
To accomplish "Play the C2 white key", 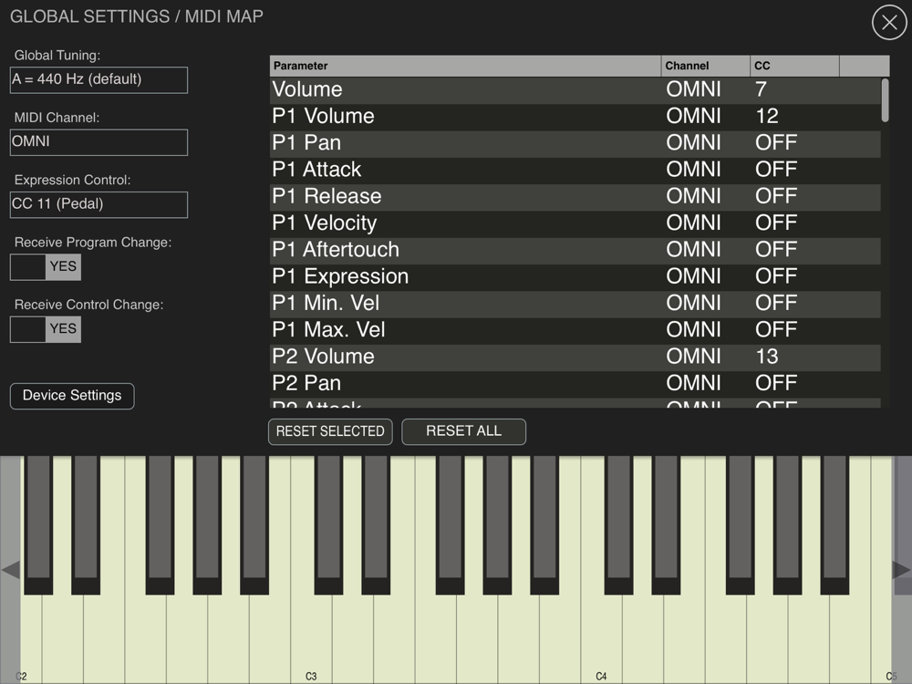I will tap(30, 640).
